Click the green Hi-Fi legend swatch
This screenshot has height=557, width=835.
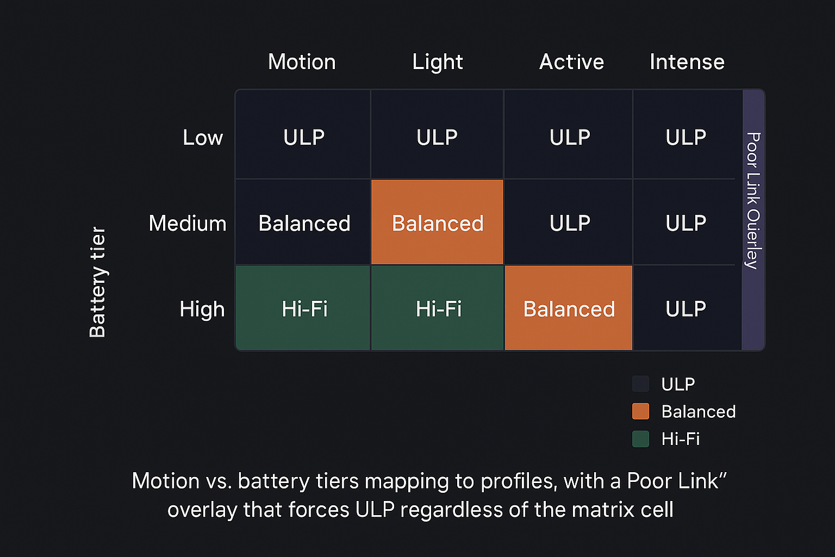coord(640,438)
